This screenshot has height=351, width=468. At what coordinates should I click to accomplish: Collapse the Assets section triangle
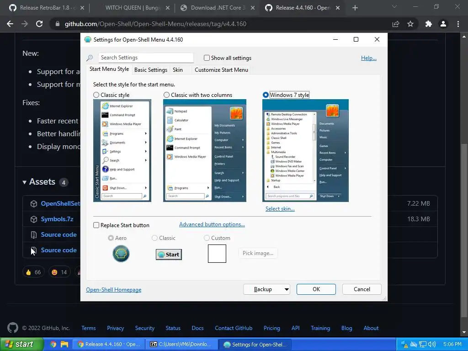pyautogui.click(x=25, y=182)
